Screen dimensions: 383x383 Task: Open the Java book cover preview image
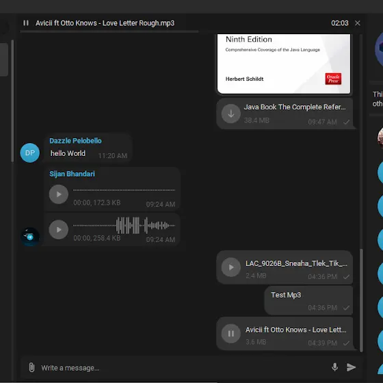pyautogui.click(x=284, y=64)
